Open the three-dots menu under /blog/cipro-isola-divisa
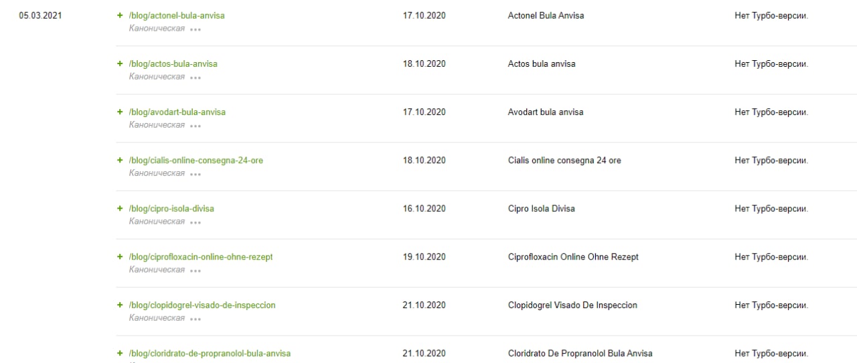This screenshot has width=857, height=363. (195, 222)
